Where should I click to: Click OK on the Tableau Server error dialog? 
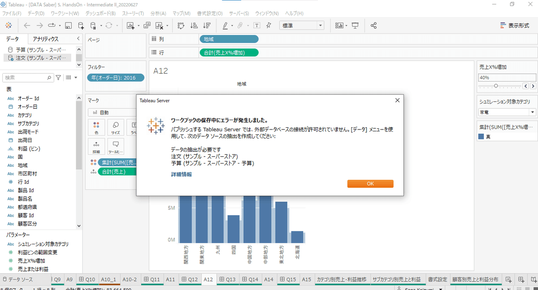[x=370, y=183]
